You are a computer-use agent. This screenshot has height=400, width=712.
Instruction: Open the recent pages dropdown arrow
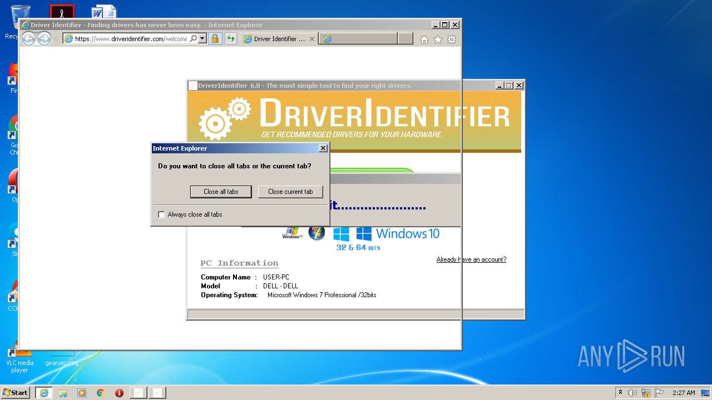[56, 39]
